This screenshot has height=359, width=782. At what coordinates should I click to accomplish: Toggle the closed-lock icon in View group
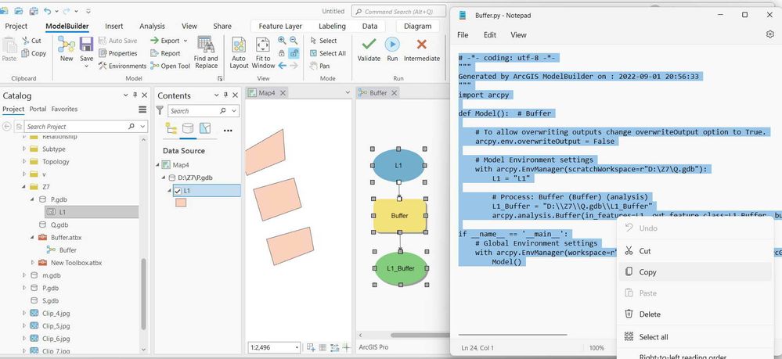click(282, 53)
